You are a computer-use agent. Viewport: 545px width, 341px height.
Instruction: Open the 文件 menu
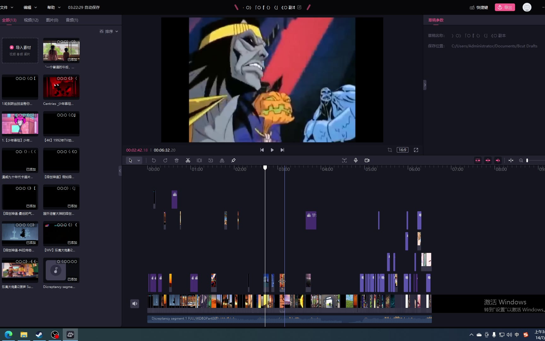7,7
